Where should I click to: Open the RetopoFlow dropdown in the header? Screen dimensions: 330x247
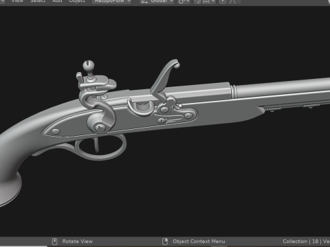pyautogui.click(x=111, y=1)
